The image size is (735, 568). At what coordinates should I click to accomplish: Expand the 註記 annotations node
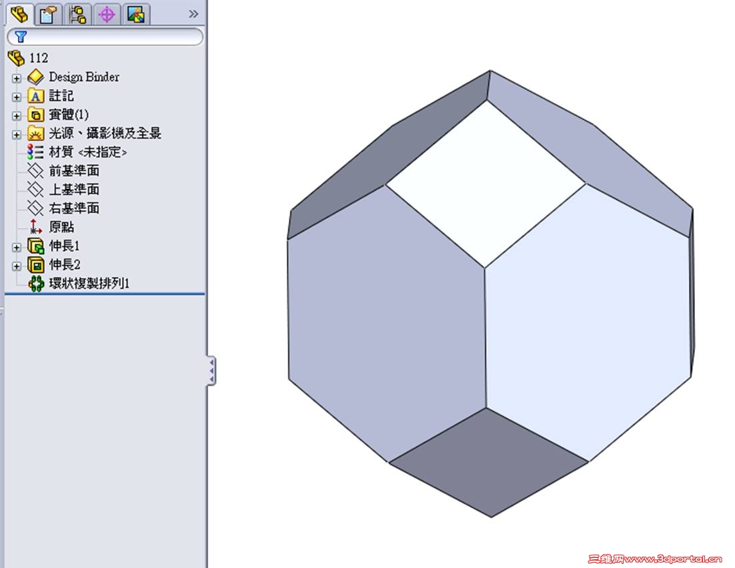17,97
